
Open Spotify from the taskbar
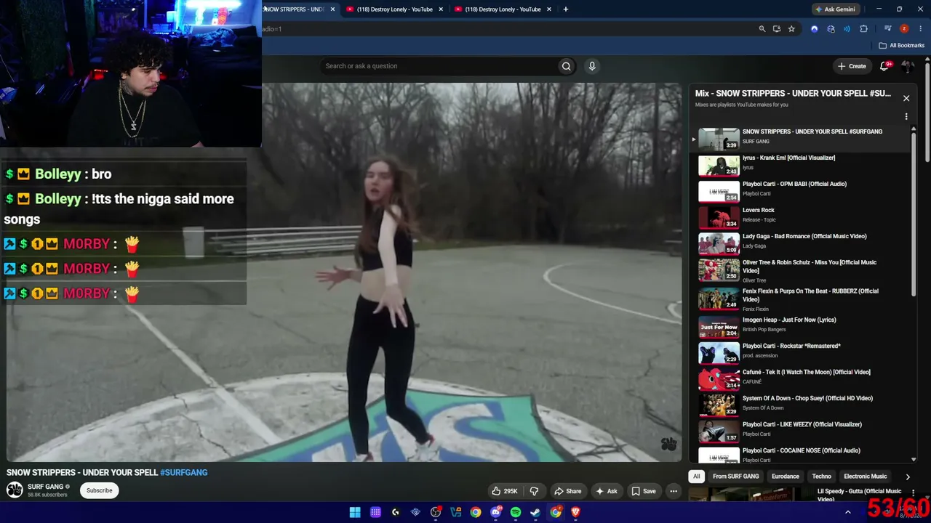click(516, 512)
